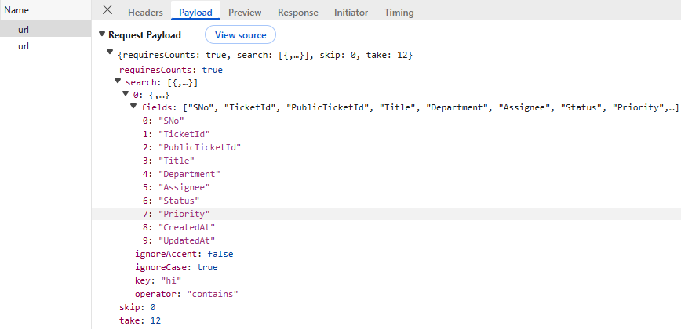The image size is (681, 329).
Task: Click the active Payload tab
Action: tap(195, 13)
